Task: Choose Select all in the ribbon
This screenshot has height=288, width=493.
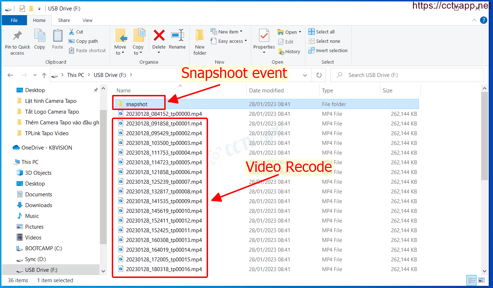Action: pyautogui.click(x=322, y=32)
